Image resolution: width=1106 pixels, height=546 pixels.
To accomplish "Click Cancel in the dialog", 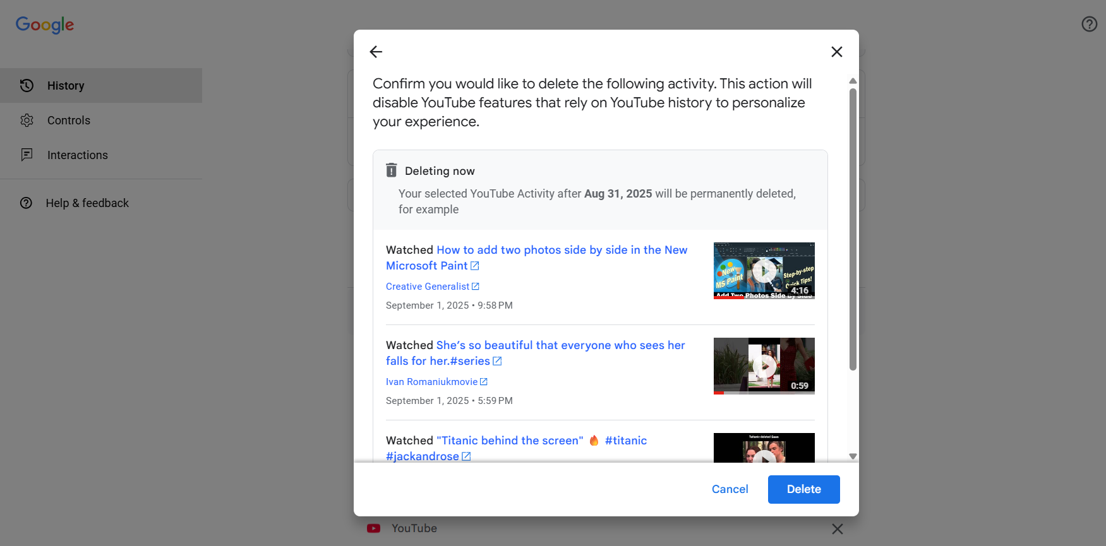I will click(730, 489).
